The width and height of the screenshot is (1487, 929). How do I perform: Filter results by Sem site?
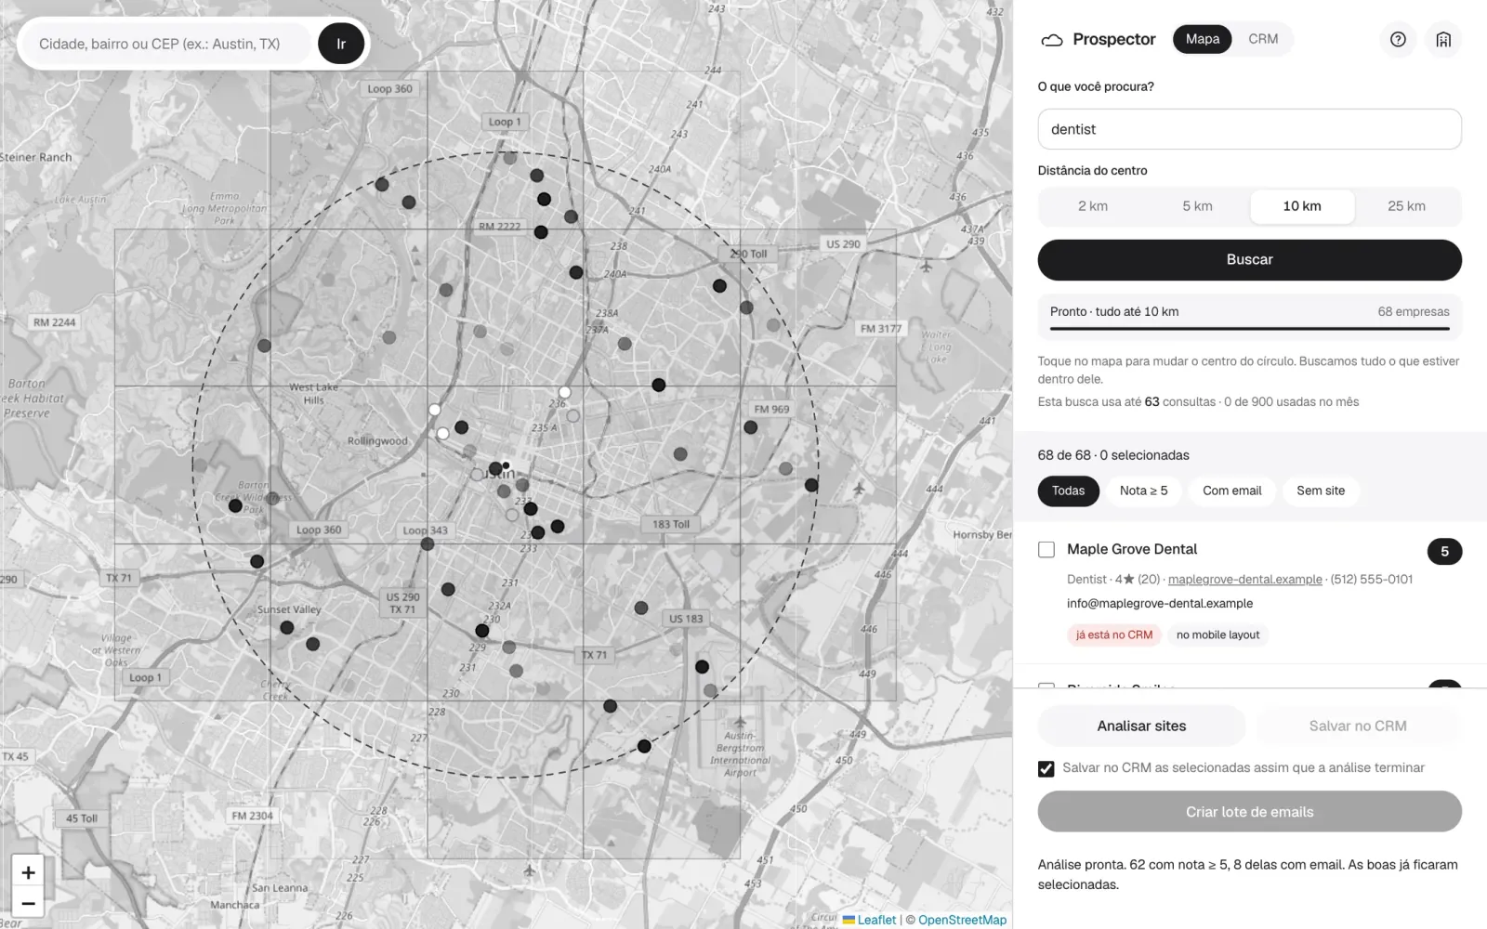pos(1321,491)
